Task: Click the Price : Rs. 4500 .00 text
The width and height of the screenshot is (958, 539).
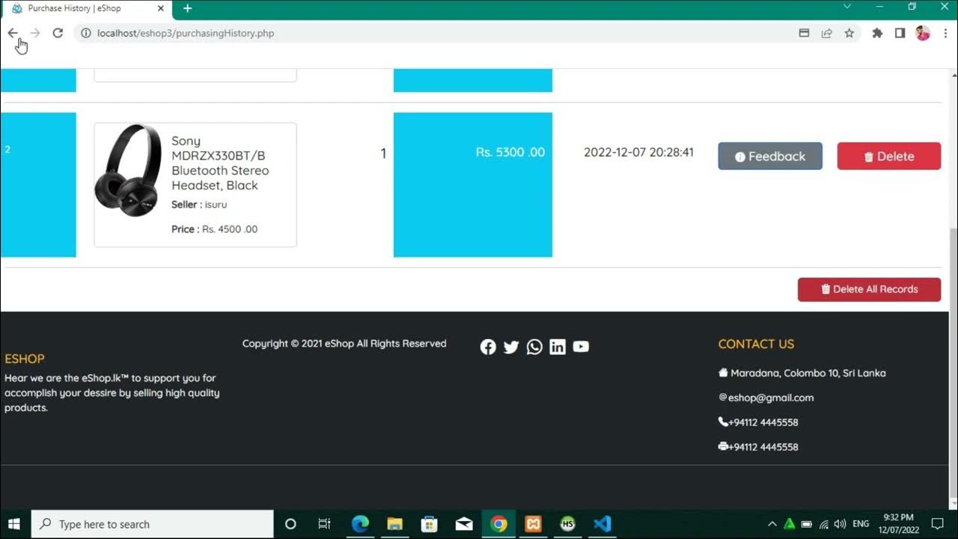Action: point(214,229)
